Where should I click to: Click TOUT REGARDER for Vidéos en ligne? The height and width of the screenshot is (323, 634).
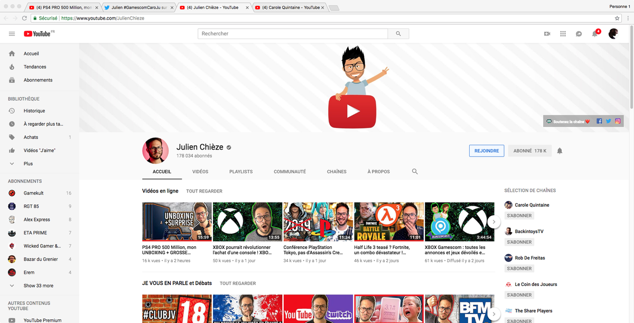click(204, 191)
